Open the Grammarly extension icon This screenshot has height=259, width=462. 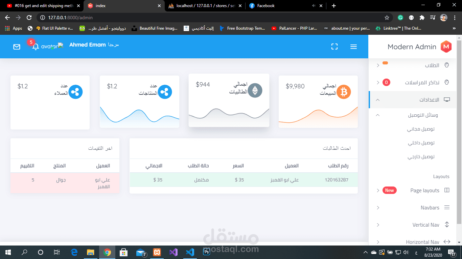pyautogui.click(x=400, y=18)
